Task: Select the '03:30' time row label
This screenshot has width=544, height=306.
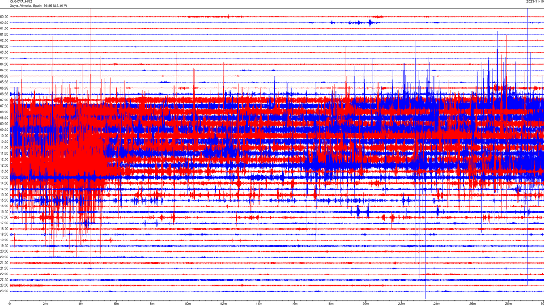Action: 4,58
